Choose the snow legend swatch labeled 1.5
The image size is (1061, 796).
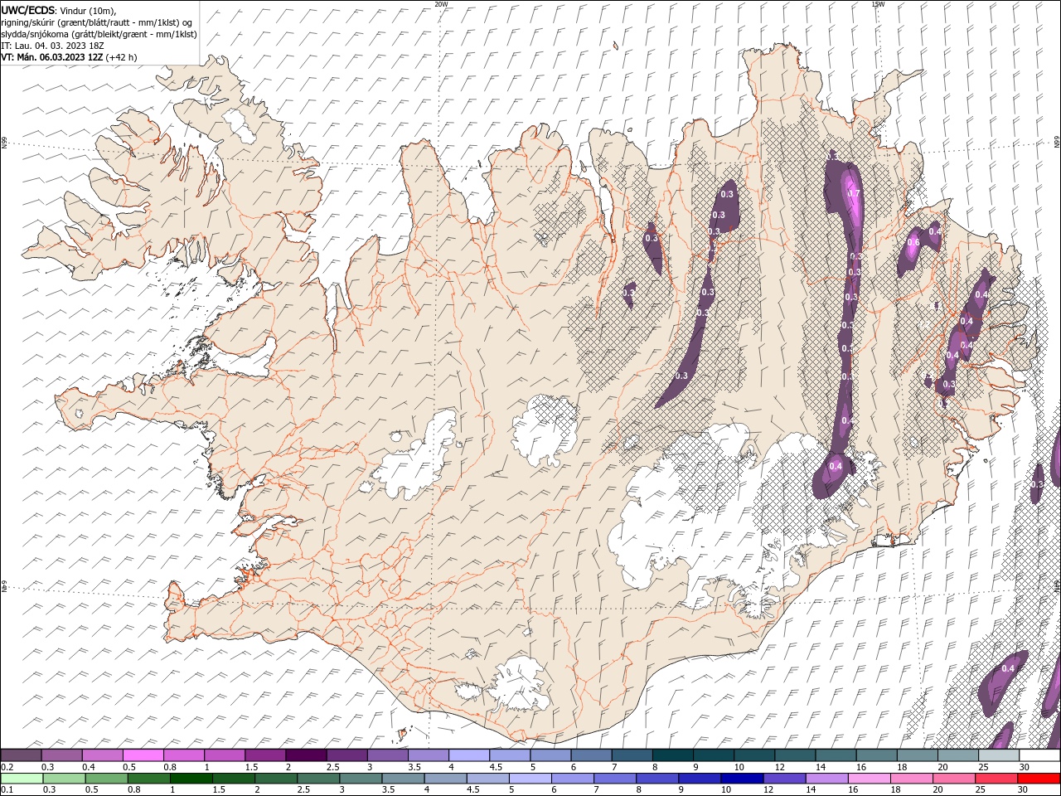[x=264, y=755]
